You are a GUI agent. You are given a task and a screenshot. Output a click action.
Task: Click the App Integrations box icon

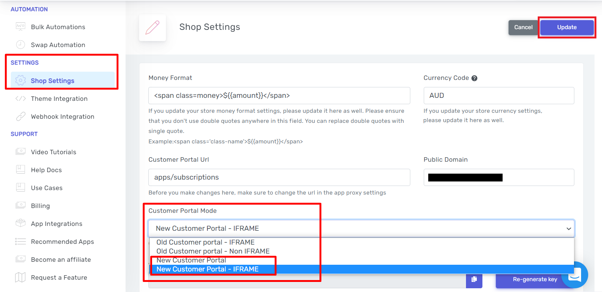(x=21, y=223)
